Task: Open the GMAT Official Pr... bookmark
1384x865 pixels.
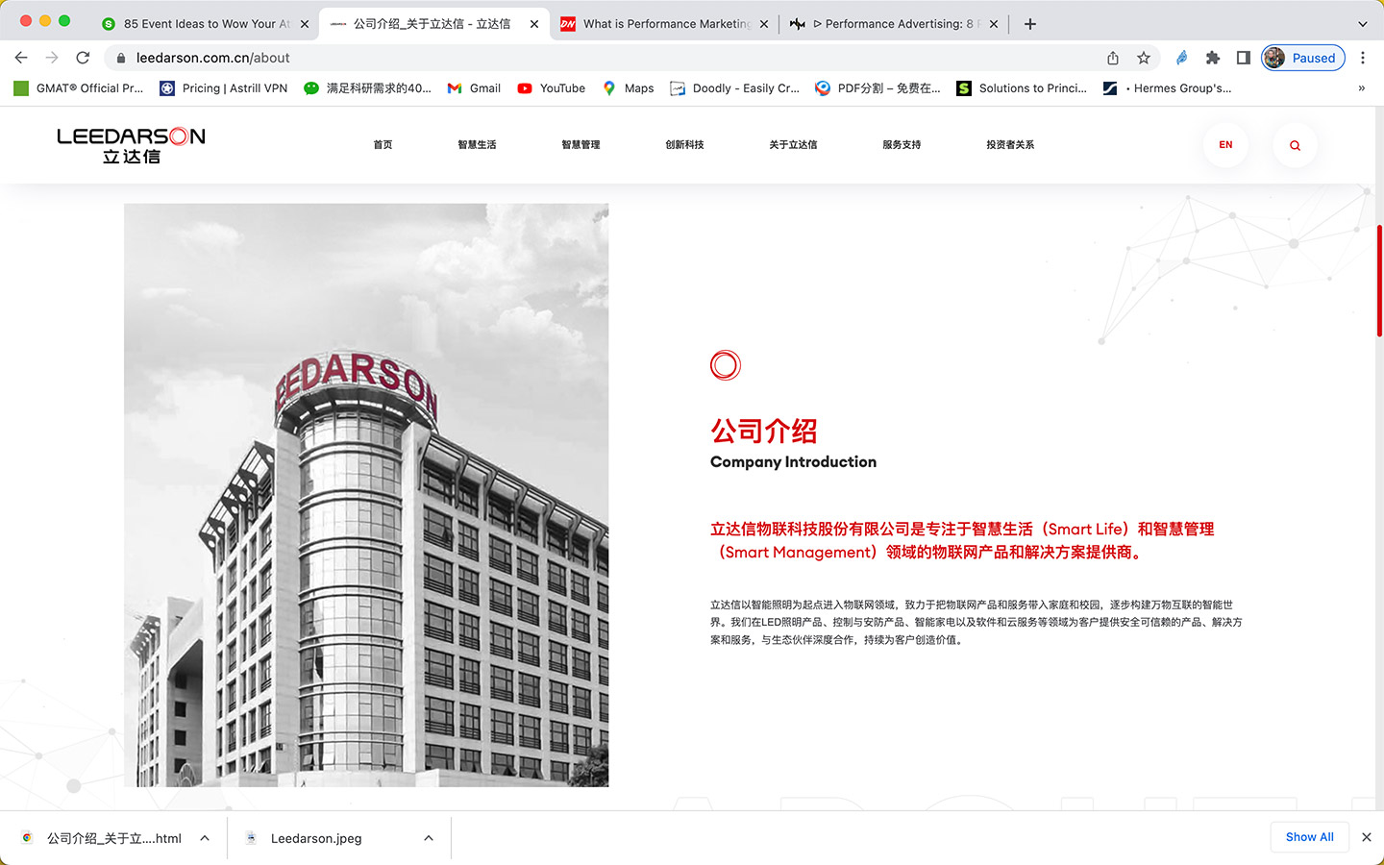Action: pyautogui.click(x=79, y=88)
